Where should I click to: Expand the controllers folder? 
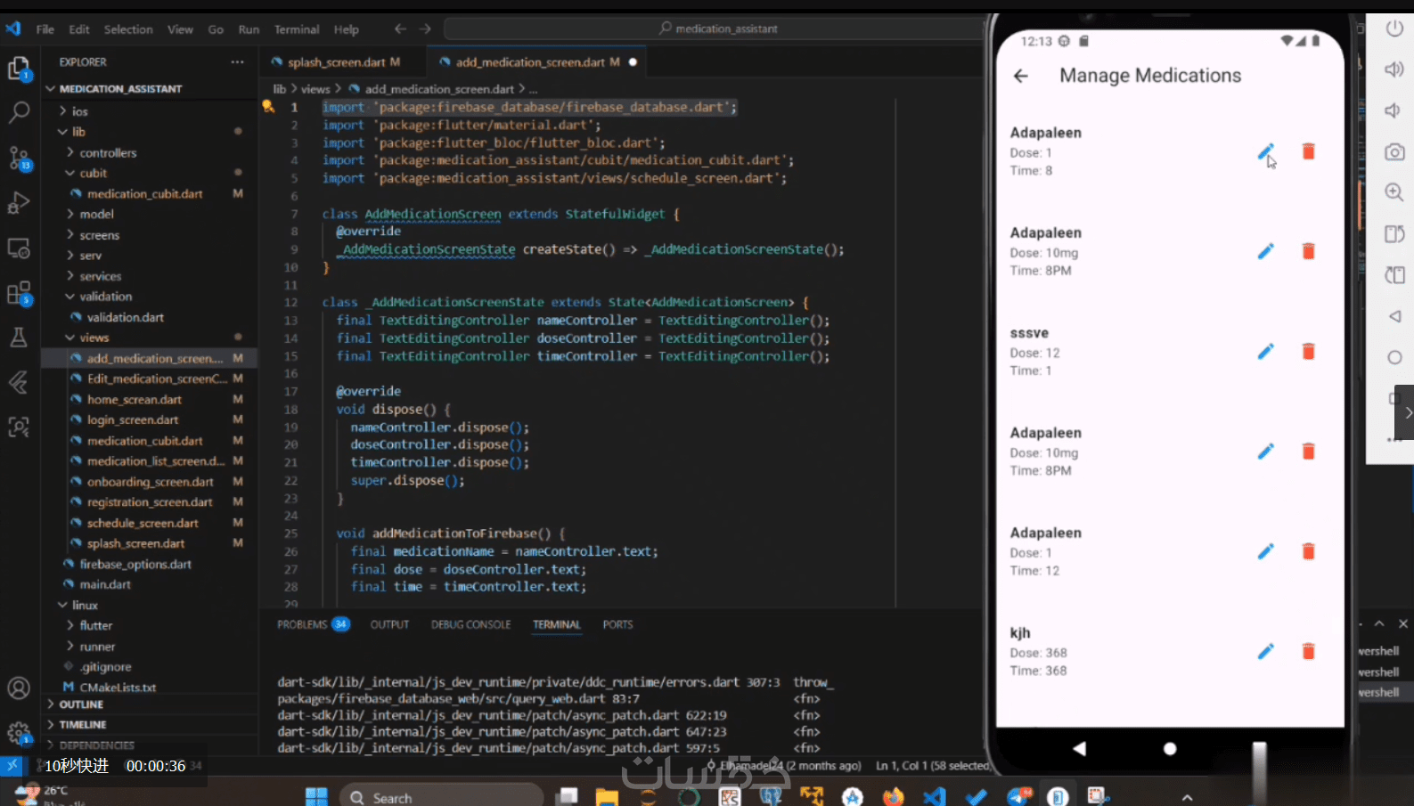(x=108, y=152)
